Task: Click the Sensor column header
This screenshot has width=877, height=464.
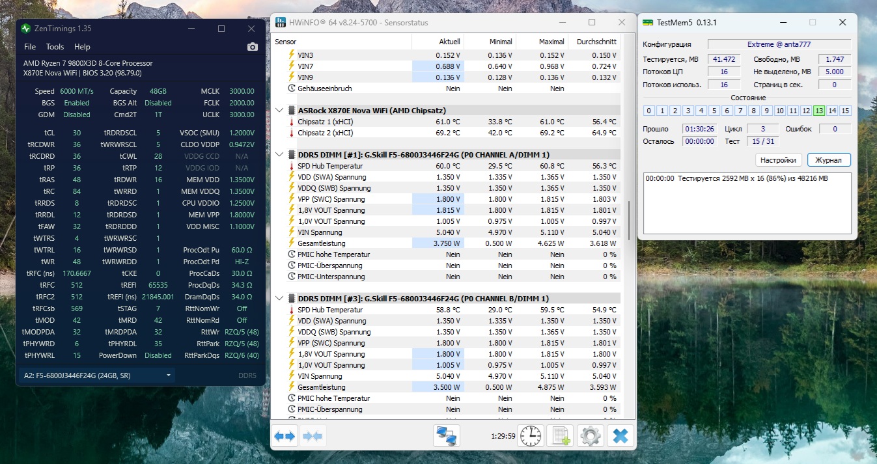Action: point(342,42)
